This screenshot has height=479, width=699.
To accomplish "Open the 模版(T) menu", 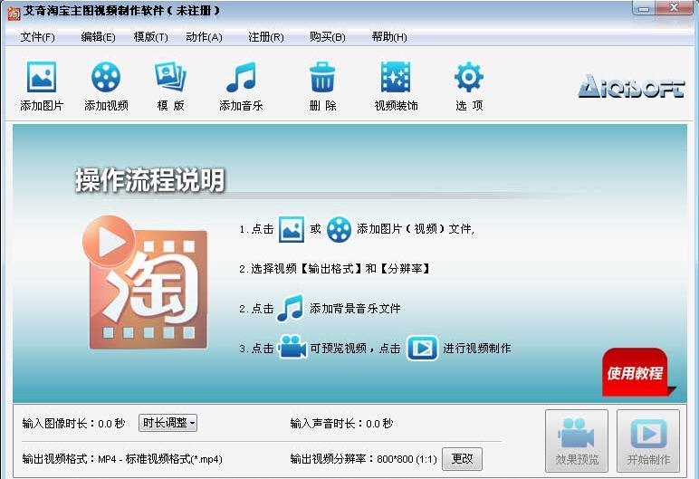I will coord(150,37).
